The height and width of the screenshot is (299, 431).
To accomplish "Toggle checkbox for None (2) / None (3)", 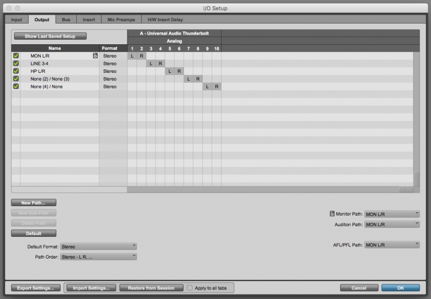I will (16, 79).
